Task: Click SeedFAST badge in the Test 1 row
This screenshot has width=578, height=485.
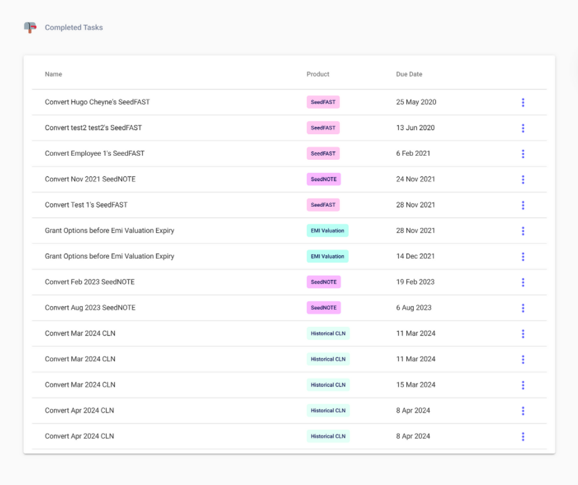Action: click(x=323, y=205)
